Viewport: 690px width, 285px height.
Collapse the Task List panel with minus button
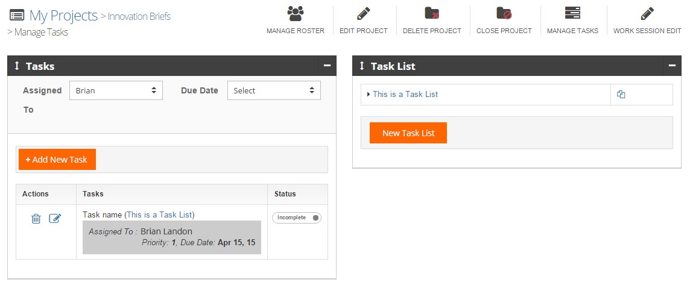click(672, 66)
